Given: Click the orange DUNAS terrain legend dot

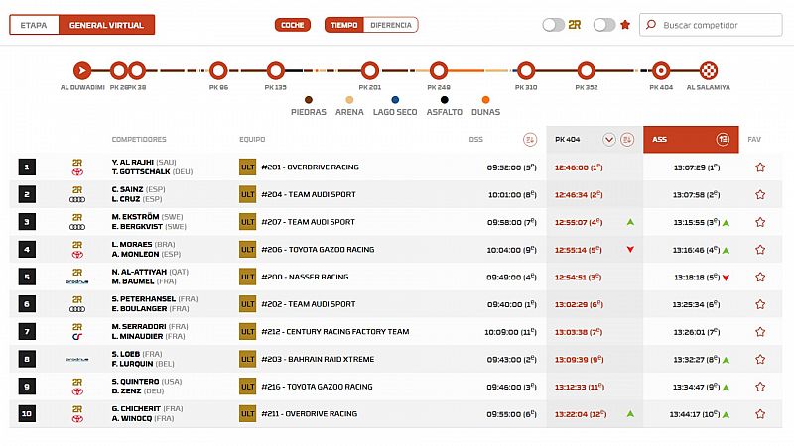Looking at the screenshot, I should coord(485,99).
